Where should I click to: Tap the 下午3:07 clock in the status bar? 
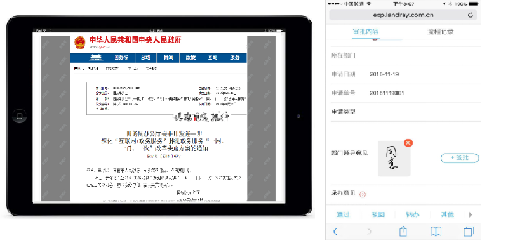pyautogui.click(x=403, y=4)
